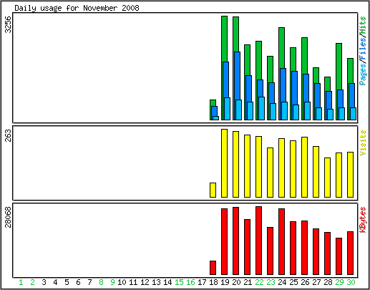The width and height of the screenshot is (370, 290).
Task: Click the 'Daily usage for November 2008' title
Action: pyautogui.click(x=77, y=8)
